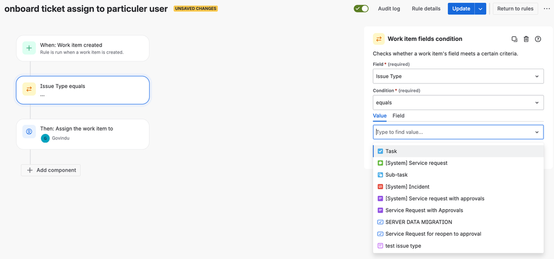Image resolution: width=554 pixels, height=259 pixels.
Task: Open the Condition dropdown showing equals
Action: 458,102
